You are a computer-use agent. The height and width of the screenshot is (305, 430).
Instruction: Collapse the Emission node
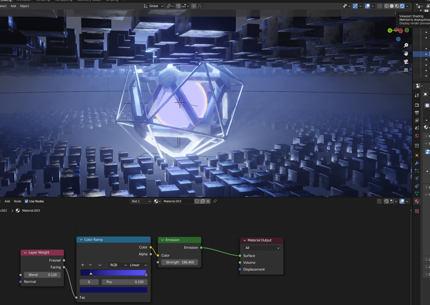(162, 240)
